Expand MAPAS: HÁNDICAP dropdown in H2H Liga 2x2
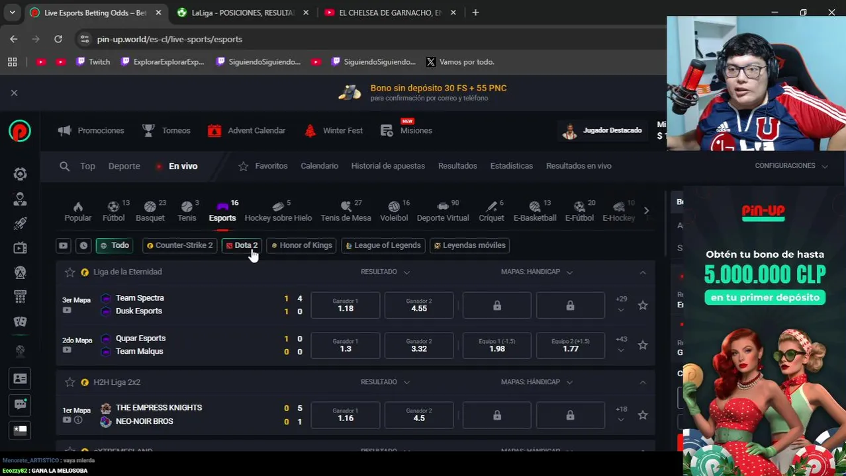Screen dimensions: 846x476 click(537, 382)
